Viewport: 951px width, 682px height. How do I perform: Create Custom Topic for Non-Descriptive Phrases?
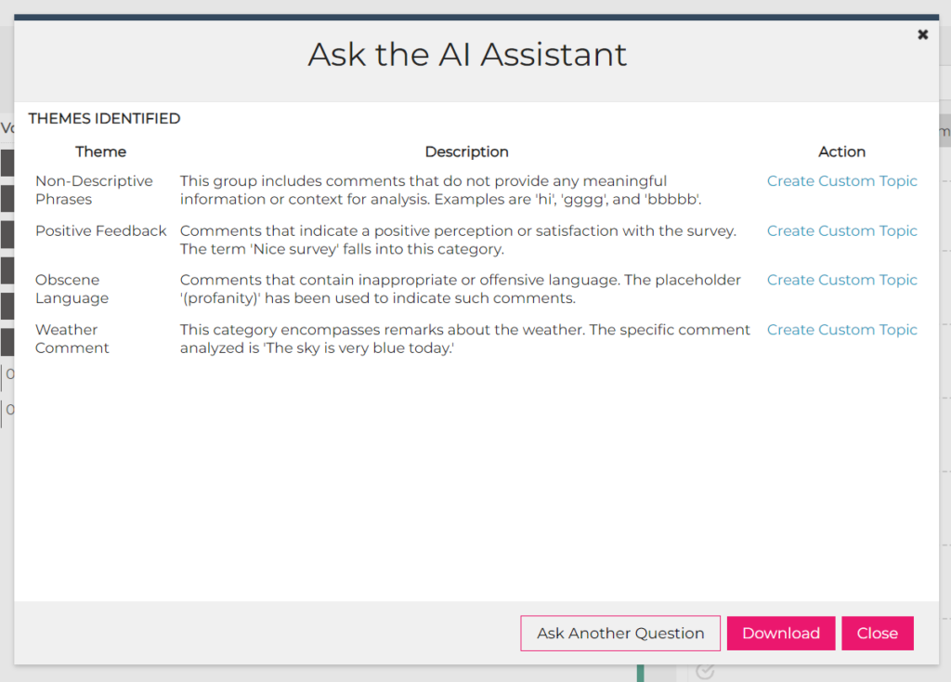[x=841, y=181]
